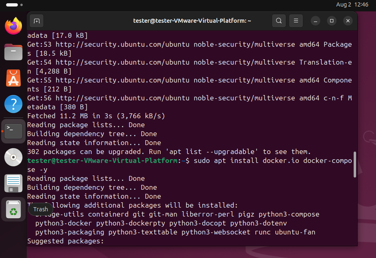Open the Aug 2 12:46 clock menu
Screen dimensions: 376x258
(352, 4)
